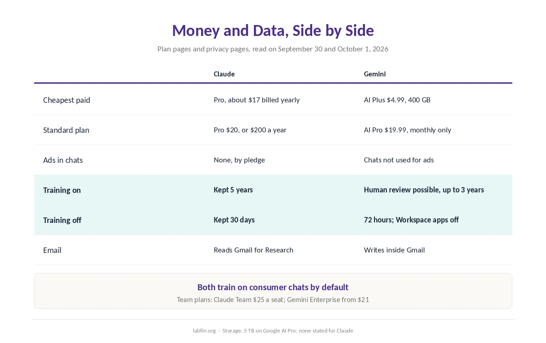Select the "Standard plan" row label
Viewport: 546px width, 343px height.
tap(66, 130)
